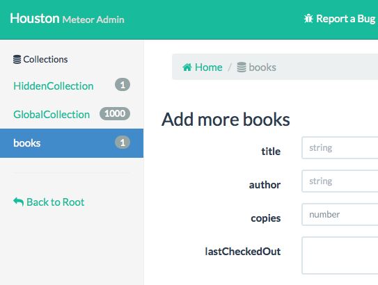
Task: Click the Collections database icon
Action: coord(17,60)
